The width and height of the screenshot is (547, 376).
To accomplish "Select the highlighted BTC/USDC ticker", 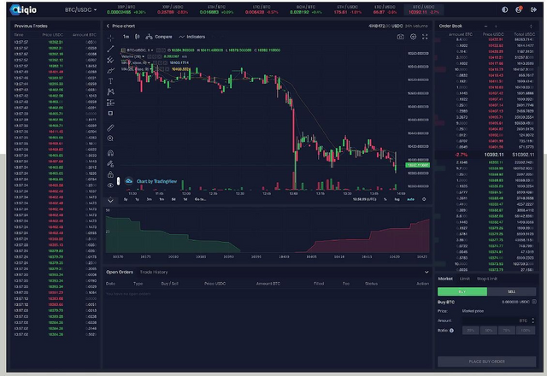I will (x=424, y=9).
